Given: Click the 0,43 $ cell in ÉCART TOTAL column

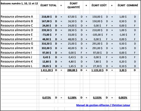Looking at the screenshot, I should [x=47, y=57].
